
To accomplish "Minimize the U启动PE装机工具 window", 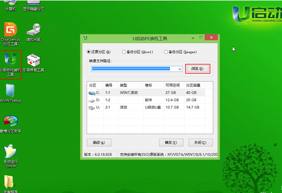I will pos(193,38).
